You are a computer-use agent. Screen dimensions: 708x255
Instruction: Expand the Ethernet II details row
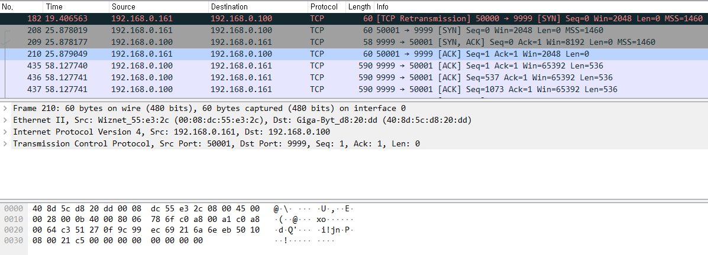click(x=5, y=120)
